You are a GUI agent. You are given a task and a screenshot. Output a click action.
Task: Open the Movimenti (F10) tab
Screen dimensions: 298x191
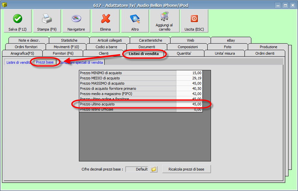(66, 47)
